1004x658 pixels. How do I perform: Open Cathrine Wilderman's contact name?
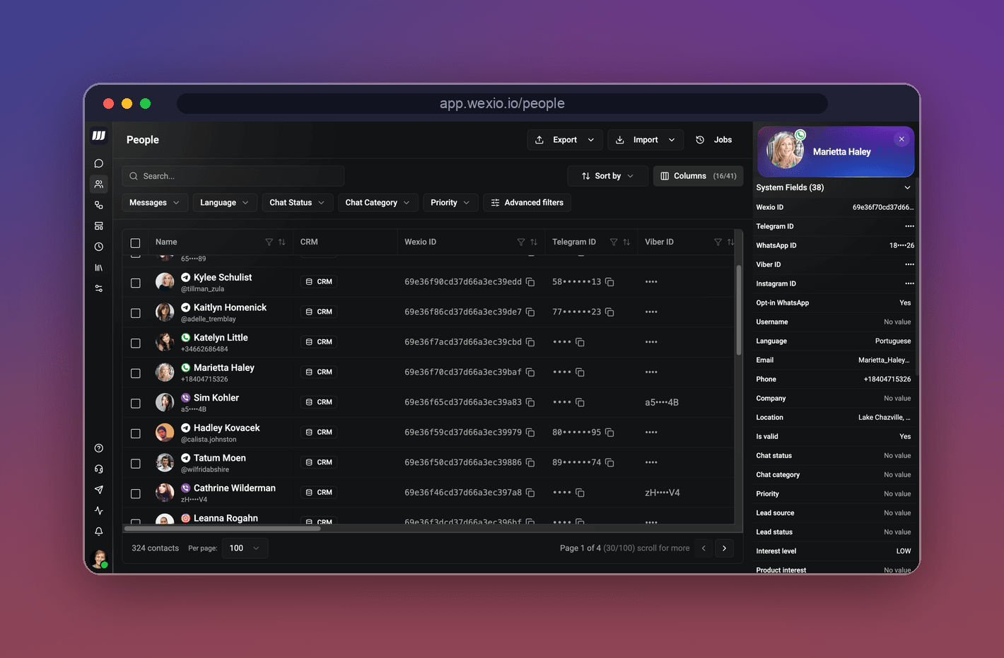[235, 488]
